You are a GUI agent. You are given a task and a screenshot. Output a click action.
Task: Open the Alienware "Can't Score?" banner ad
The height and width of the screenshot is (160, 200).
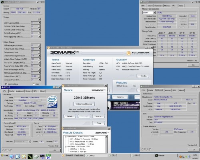pos(124,105)
